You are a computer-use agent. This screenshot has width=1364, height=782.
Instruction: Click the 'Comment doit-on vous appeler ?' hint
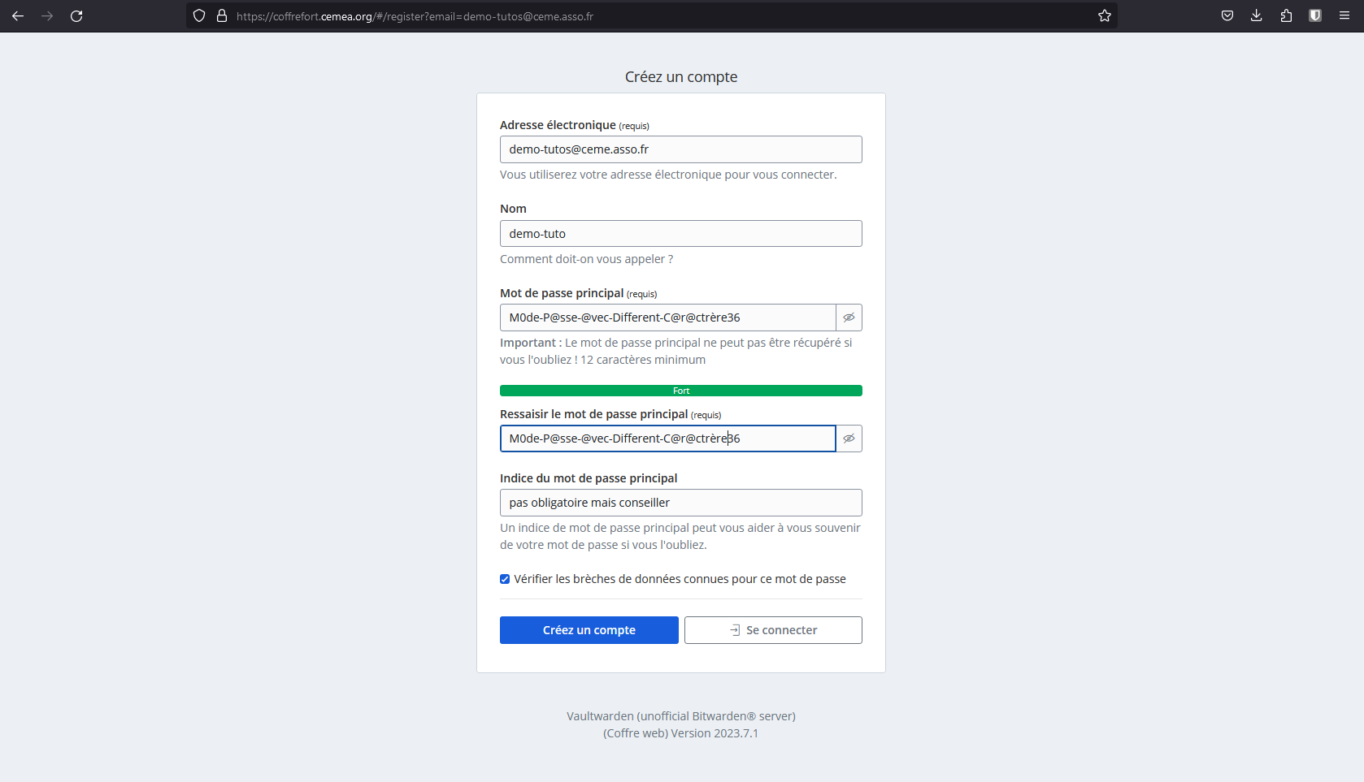586,259
